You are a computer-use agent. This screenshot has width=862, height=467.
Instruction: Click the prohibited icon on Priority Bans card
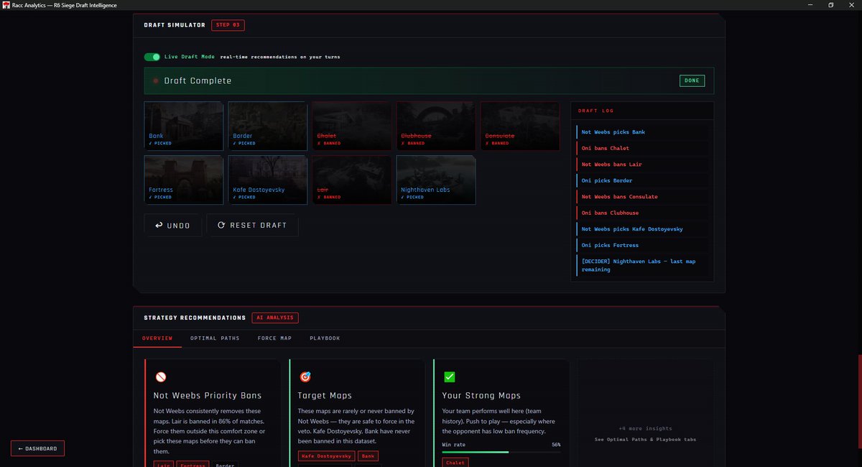[160, 376]
